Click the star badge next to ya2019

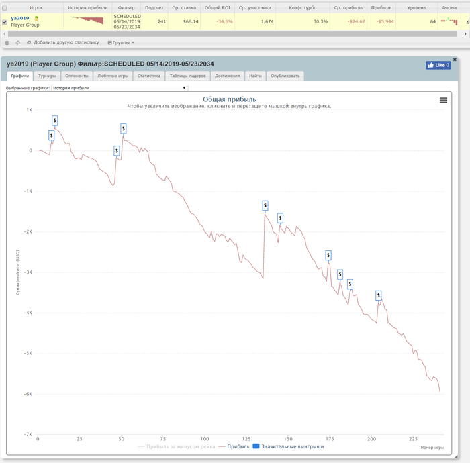click(36, 19)
